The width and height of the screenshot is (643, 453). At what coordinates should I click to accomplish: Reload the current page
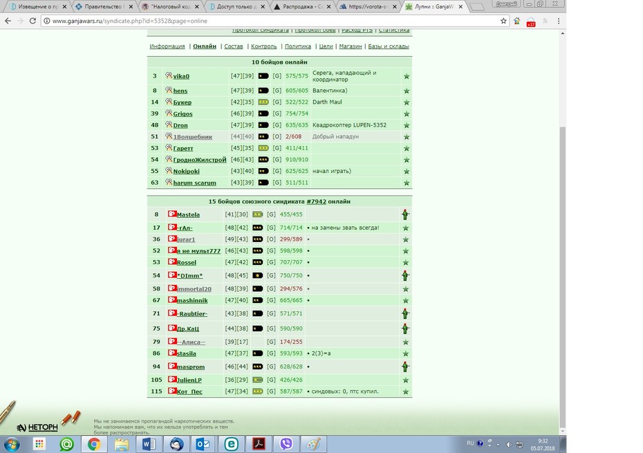click(32, 21)
